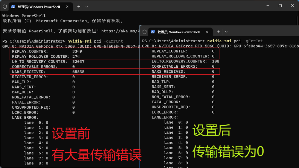Click the 'Microsoft Corporation' copyright line
The width and height of the screenshot is (299, 168).
pyautogui.click(x=63, y=21)
